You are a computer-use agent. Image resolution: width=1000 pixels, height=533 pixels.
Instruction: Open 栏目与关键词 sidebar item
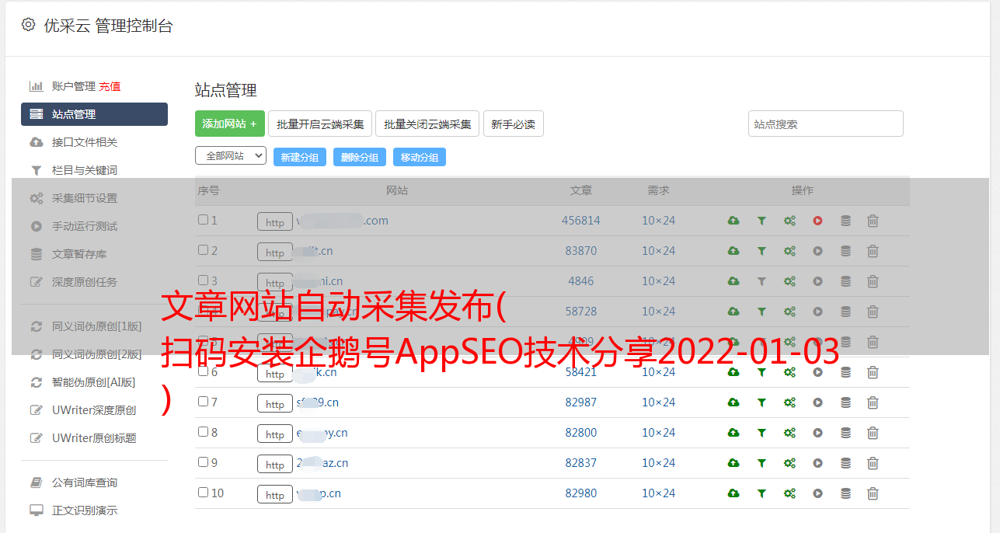coord(84,170)
